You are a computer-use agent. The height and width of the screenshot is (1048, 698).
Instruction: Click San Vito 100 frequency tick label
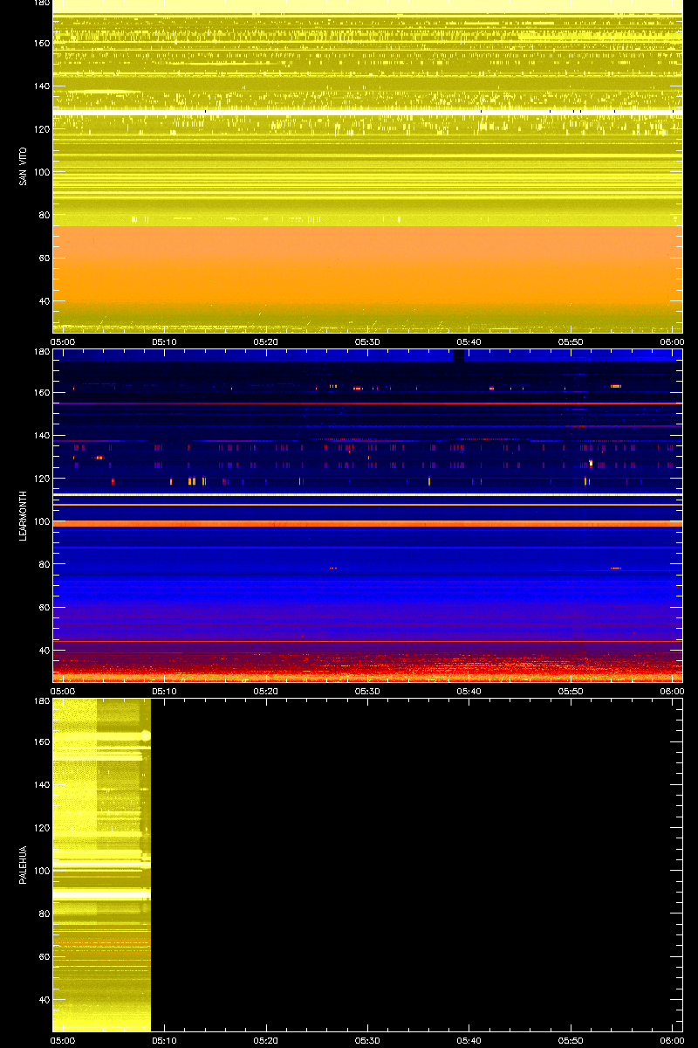[x=41, y=172]
